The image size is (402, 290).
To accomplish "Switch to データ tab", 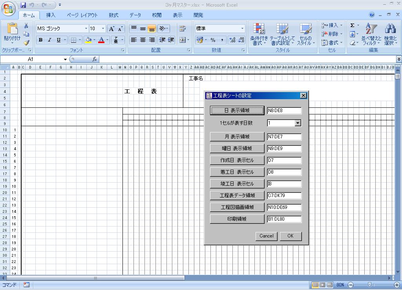I will 135,15.
